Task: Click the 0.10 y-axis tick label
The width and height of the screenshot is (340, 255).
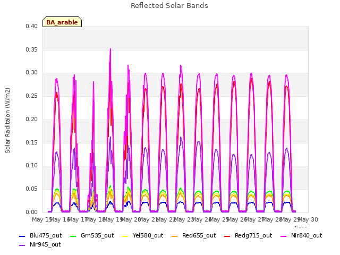Action: [x=32, y=166]
